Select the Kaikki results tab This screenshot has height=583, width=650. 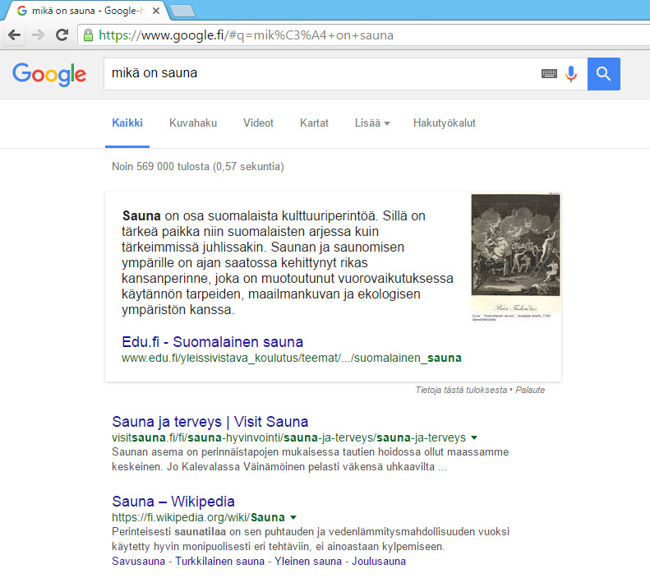(127, 123)
